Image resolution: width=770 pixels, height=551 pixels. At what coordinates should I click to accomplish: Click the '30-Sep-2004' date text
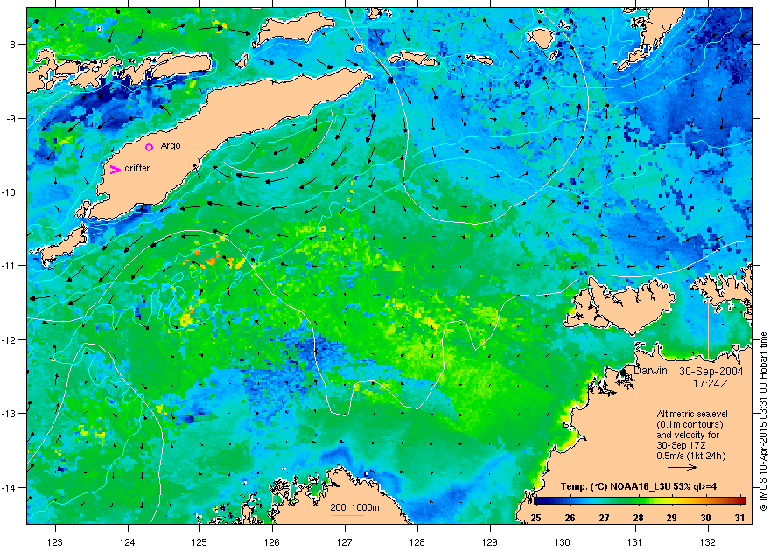(x=710, y=372)
